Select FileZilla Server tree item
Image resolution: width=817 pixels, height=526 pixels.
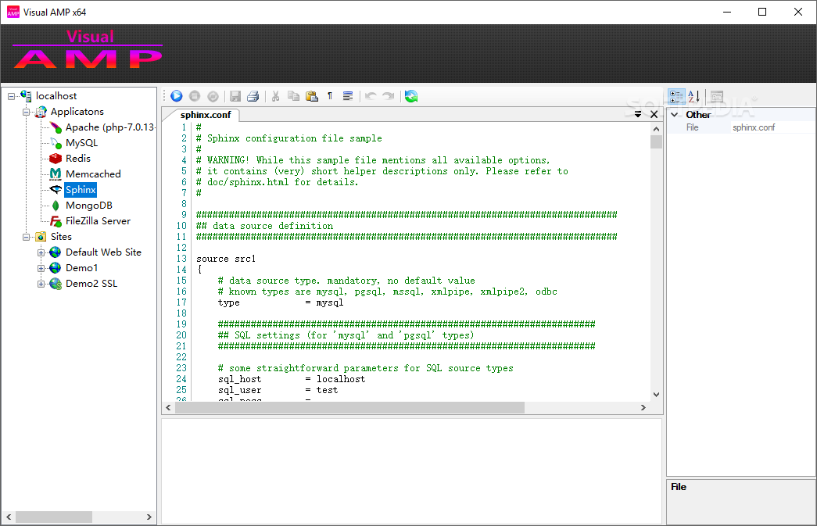coord(98,221)
